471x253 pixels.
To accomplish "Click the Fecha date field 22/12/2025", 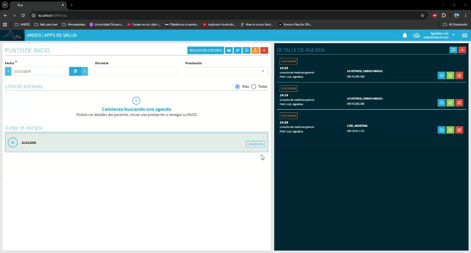I will pyautogui.click(x=40, y=71).
